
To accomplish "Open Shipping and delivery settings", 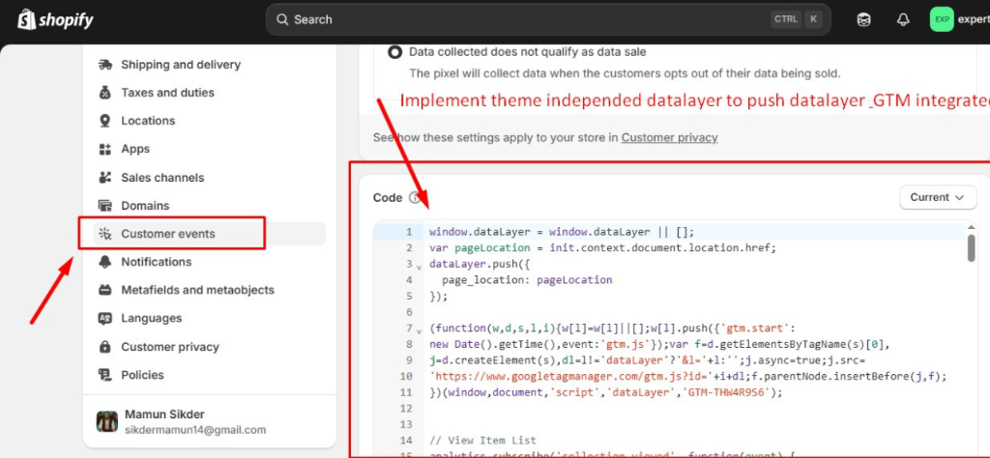I will point(181,65).
